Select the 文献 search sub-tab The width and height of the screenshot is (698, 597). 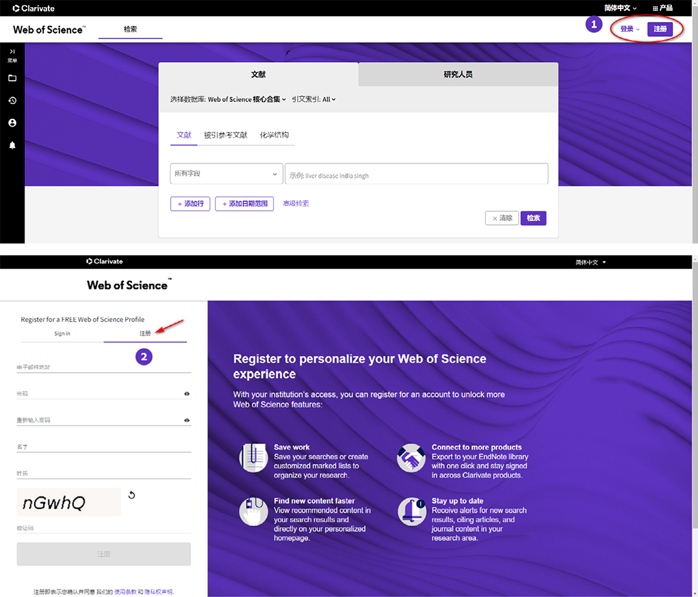tap(184, 135)
